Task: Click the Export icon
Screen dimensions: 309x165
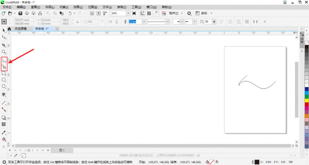Action: 99,13
